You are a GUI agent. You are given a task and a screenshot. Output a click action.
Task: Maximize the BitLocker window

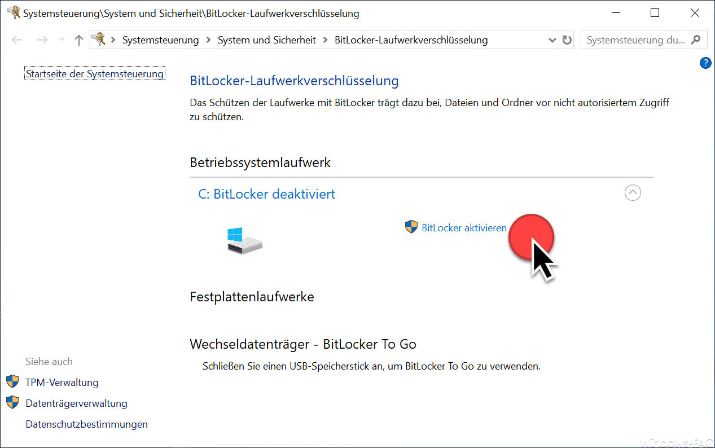655,13
